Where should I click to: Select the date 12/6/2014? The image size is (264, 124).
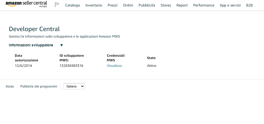click(23, 65)
